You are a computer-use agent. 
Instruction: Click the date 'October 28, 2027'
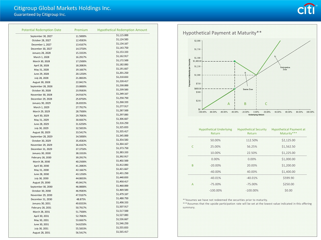41,40
